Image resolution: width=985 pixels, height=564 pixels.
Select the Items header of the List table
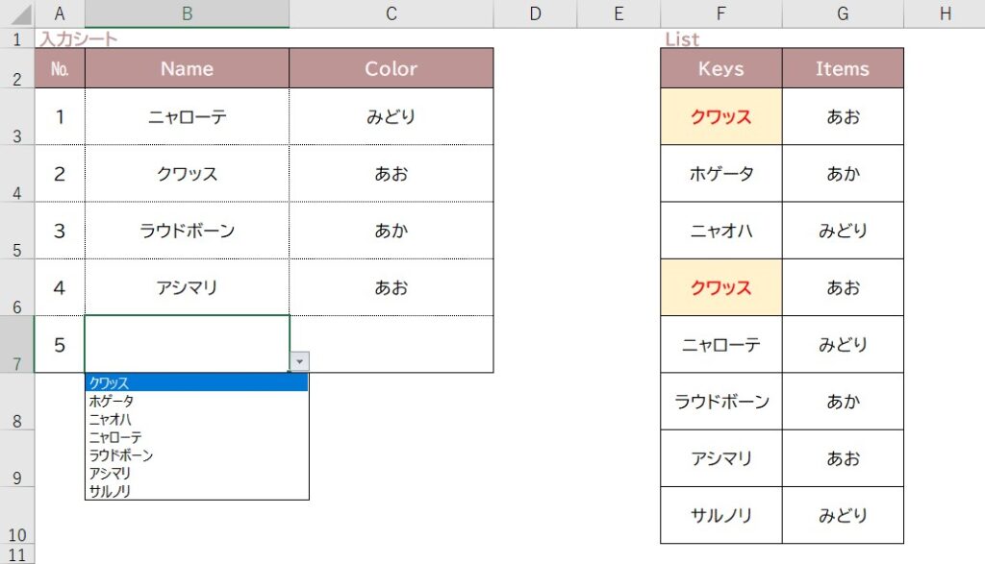843,68
